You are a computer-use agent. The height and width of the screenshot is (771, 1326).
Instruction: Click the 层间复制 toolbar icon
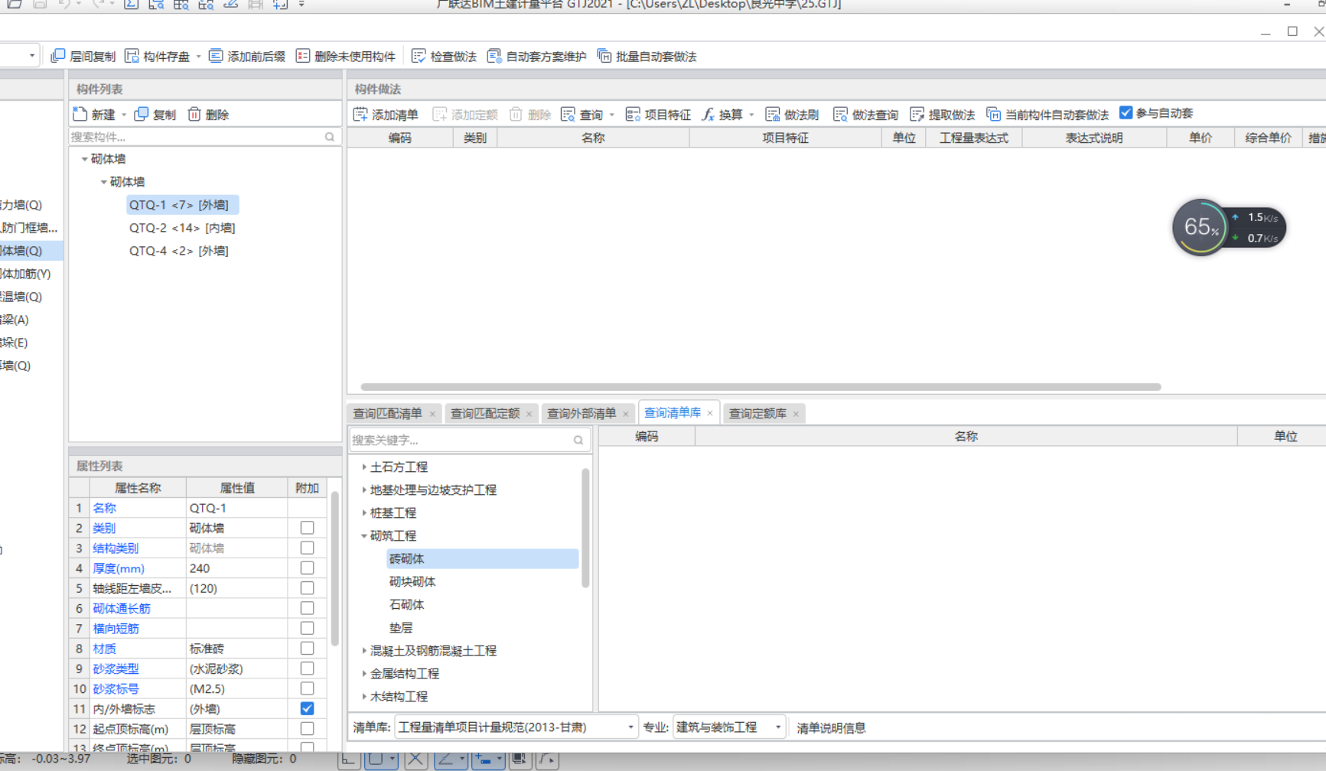pos(58,56)
